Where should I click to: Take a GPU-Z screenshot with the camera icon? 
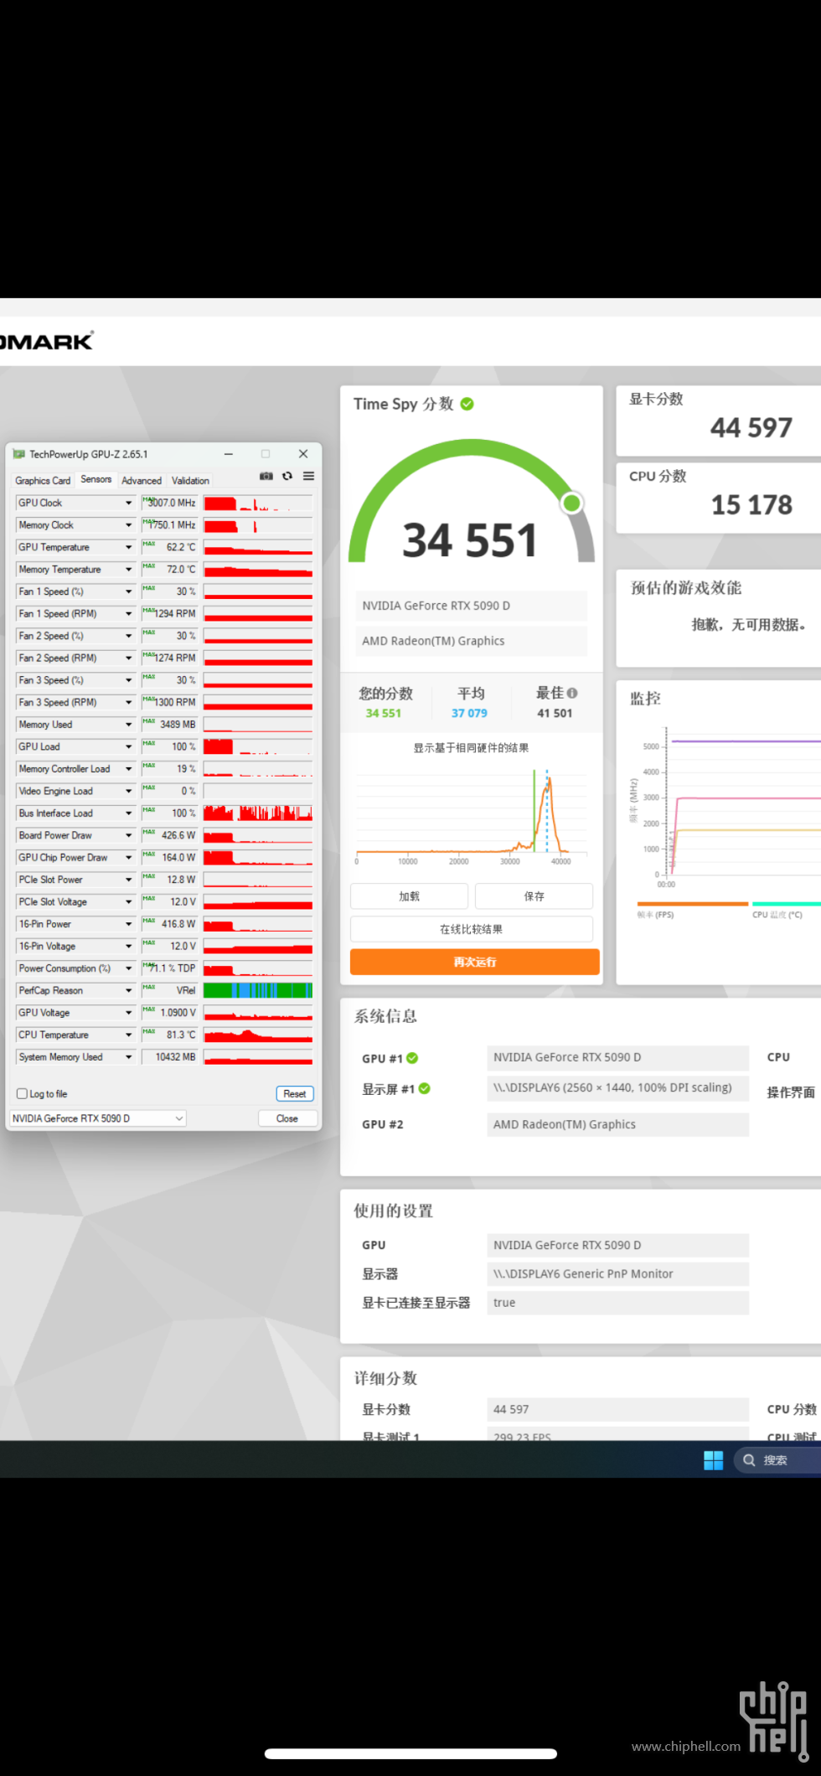(x=266, y=476)
